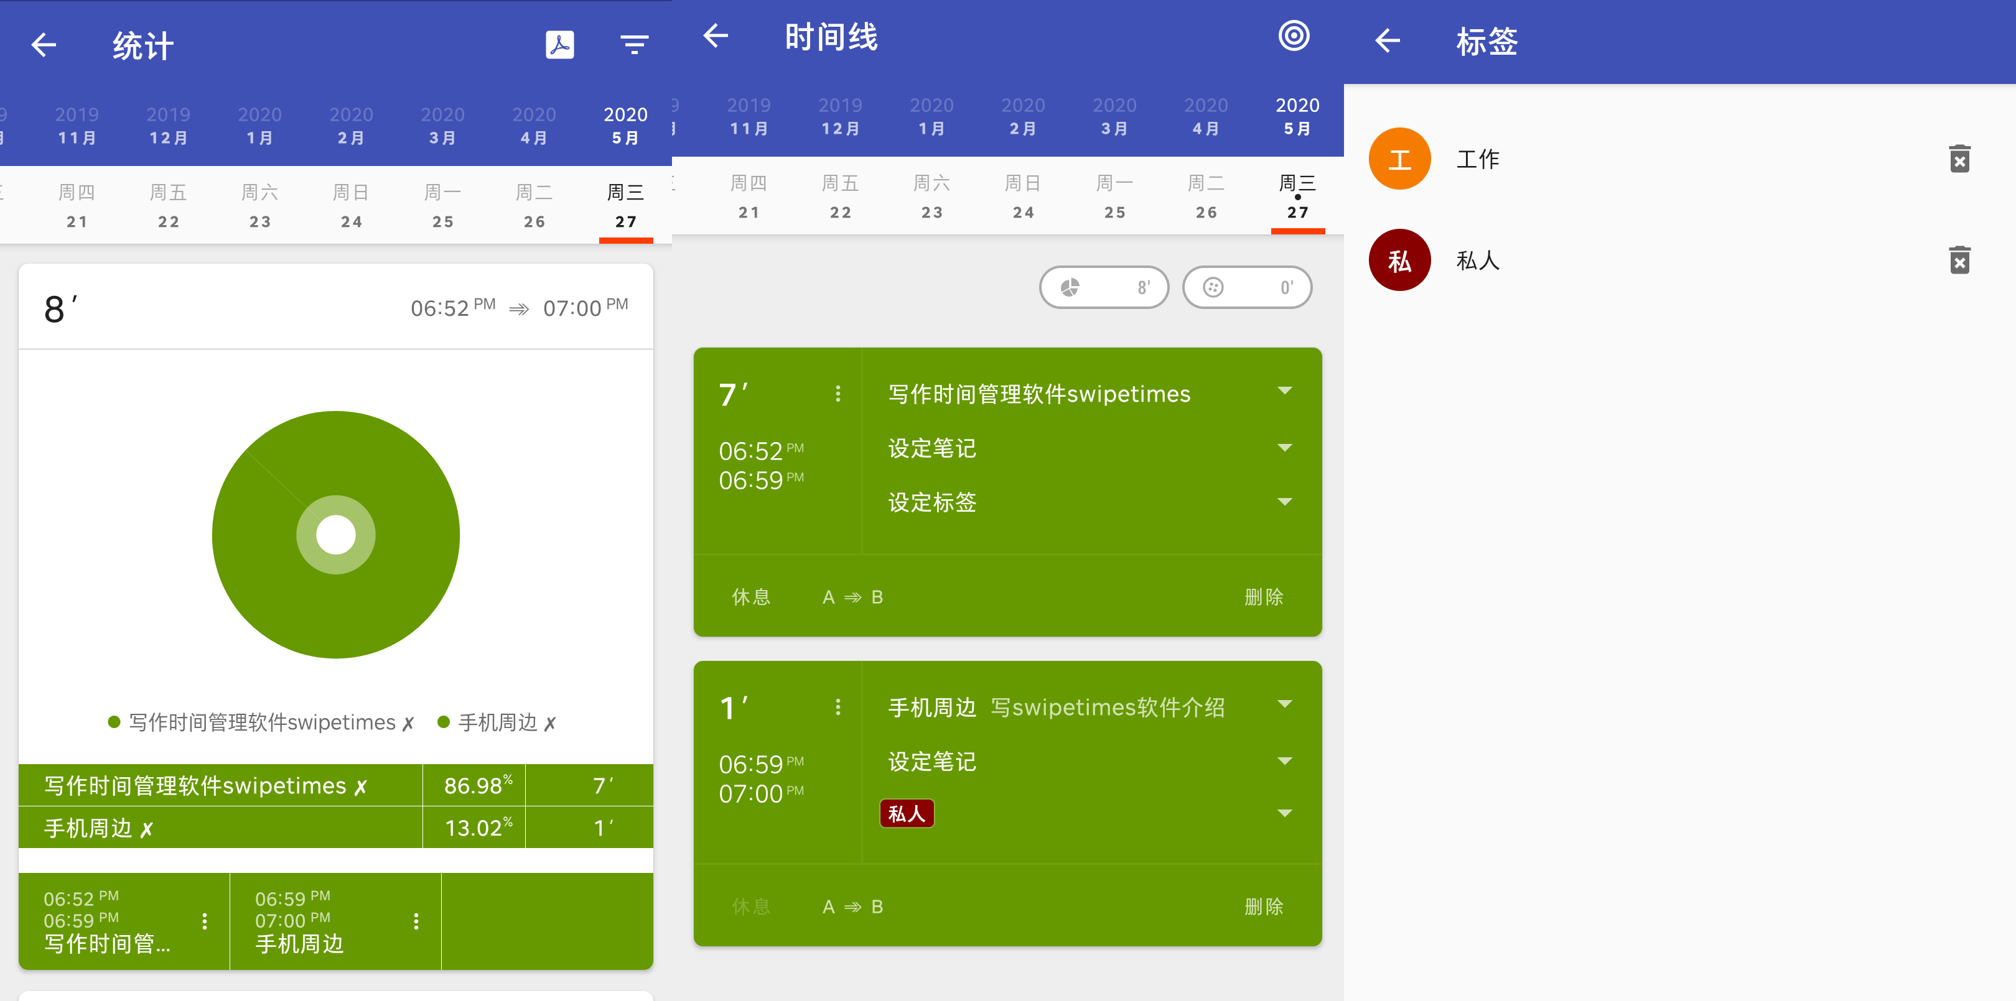Toggle the pie chart 8' pill

pyautogui.click(x=1103, y=287)
